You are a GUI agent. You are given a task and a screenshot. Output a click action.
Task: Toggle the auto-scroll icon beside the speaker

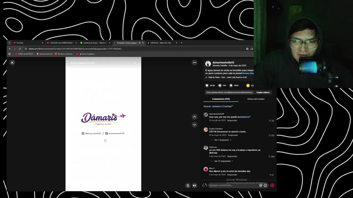click(x=188, y=185)
